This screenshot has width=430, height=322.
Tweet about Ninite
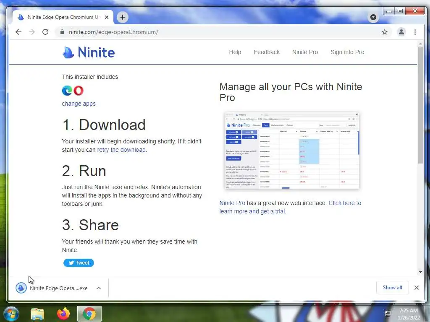pyautogui.click(x=79, y=263)
